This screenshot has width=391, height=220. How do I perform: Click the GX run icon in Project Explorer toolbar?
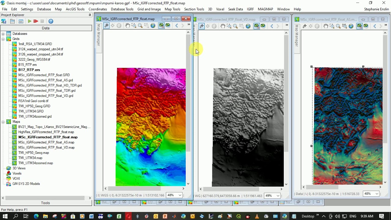(21, 21)
